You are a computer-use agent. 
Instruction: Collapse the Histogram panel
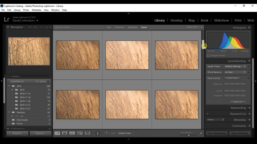tap(249, 27)
